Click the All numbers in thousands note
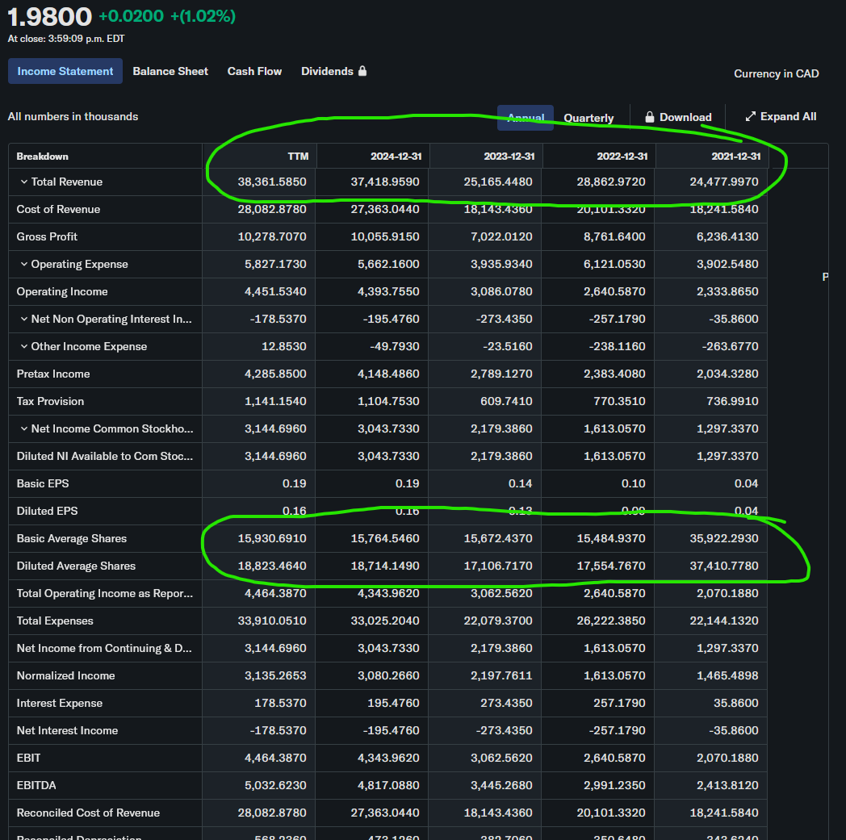This screenshot has height=840, width=846. pyautogui.click(x=73, y=116)
